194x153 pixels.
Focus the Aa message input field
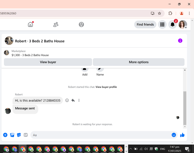tap(101, 135)
